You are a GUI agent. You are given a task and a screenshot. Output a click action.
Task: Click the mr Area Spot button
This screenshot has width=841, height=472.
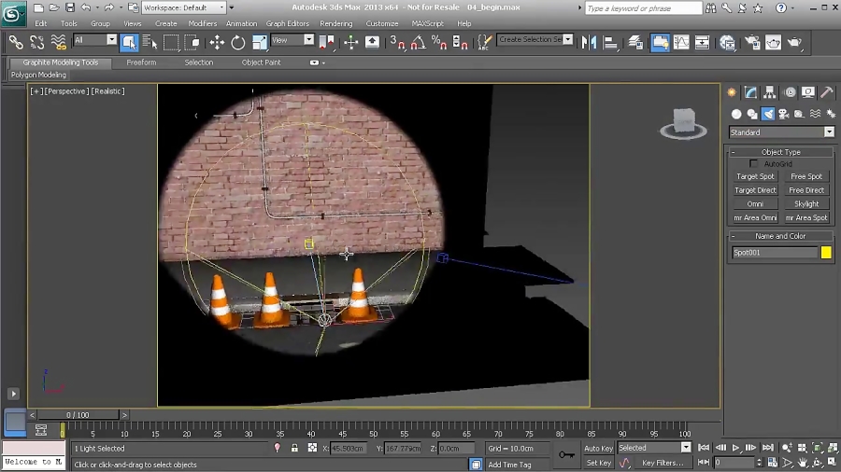pyautogui.click(x=806, y=217)
